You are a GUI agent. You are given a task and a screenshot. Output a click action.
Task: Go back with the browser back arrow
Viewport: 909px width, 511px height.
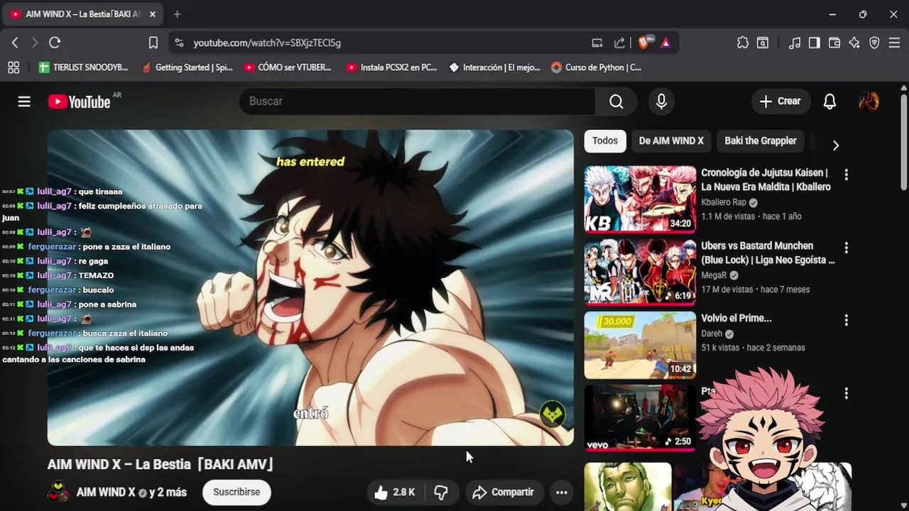click(x=15, y=43)
